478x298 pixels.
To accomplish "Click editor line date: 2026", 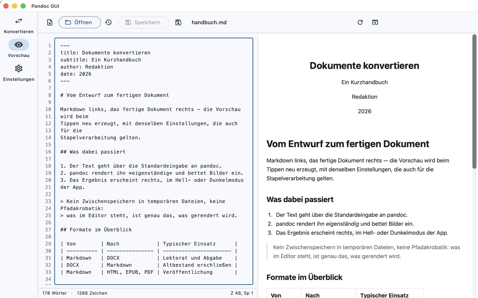I will [x=76, y=74].
